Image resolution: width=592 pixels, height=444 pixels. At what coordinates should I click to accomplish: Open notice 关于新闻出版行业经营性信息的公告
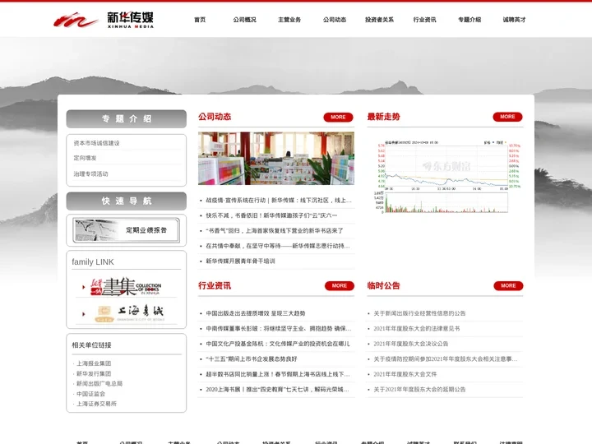[x=419, y=313]
